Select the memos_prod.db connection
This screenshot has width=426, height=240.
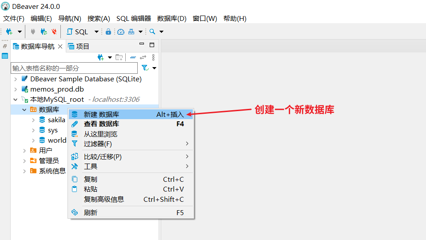(57, 89)
